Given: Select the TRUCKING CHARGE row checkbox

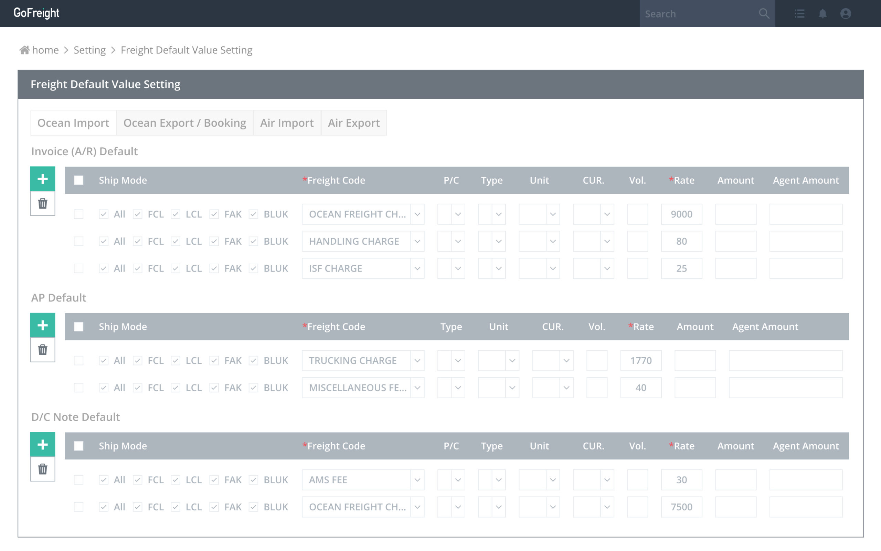Looking at the screenshot, I should (x=79, y=360).
